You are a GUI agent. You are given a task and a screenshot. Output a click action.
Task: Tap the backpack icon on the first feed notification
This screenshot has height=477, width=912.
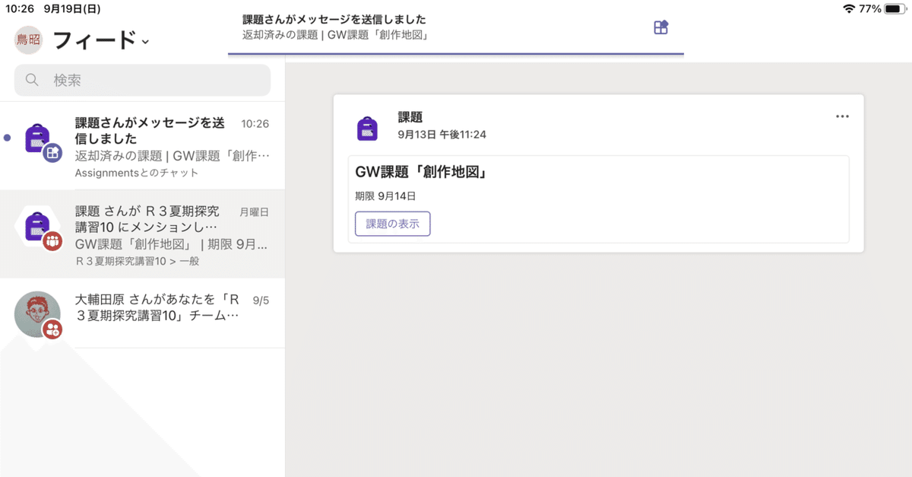pos(36,138)
